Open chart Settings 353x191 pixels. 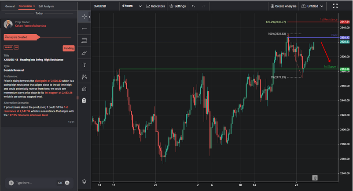pyautogui.click(x=178, y=6)
